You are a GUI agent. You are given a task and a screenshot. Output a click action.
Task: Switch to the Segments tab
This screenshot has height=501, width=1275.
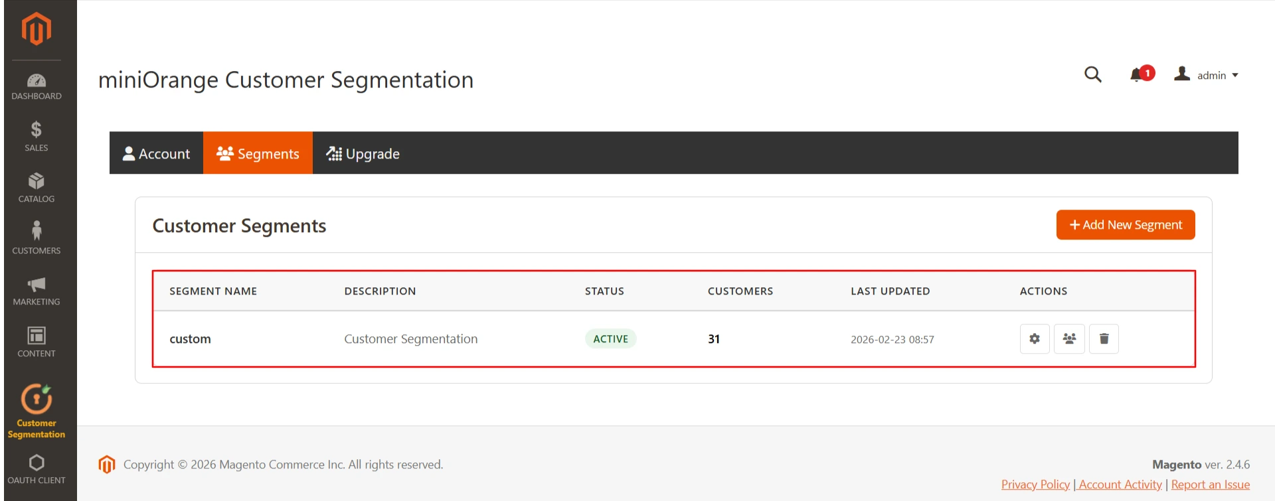pyautogui.click(x=258, y=153)
